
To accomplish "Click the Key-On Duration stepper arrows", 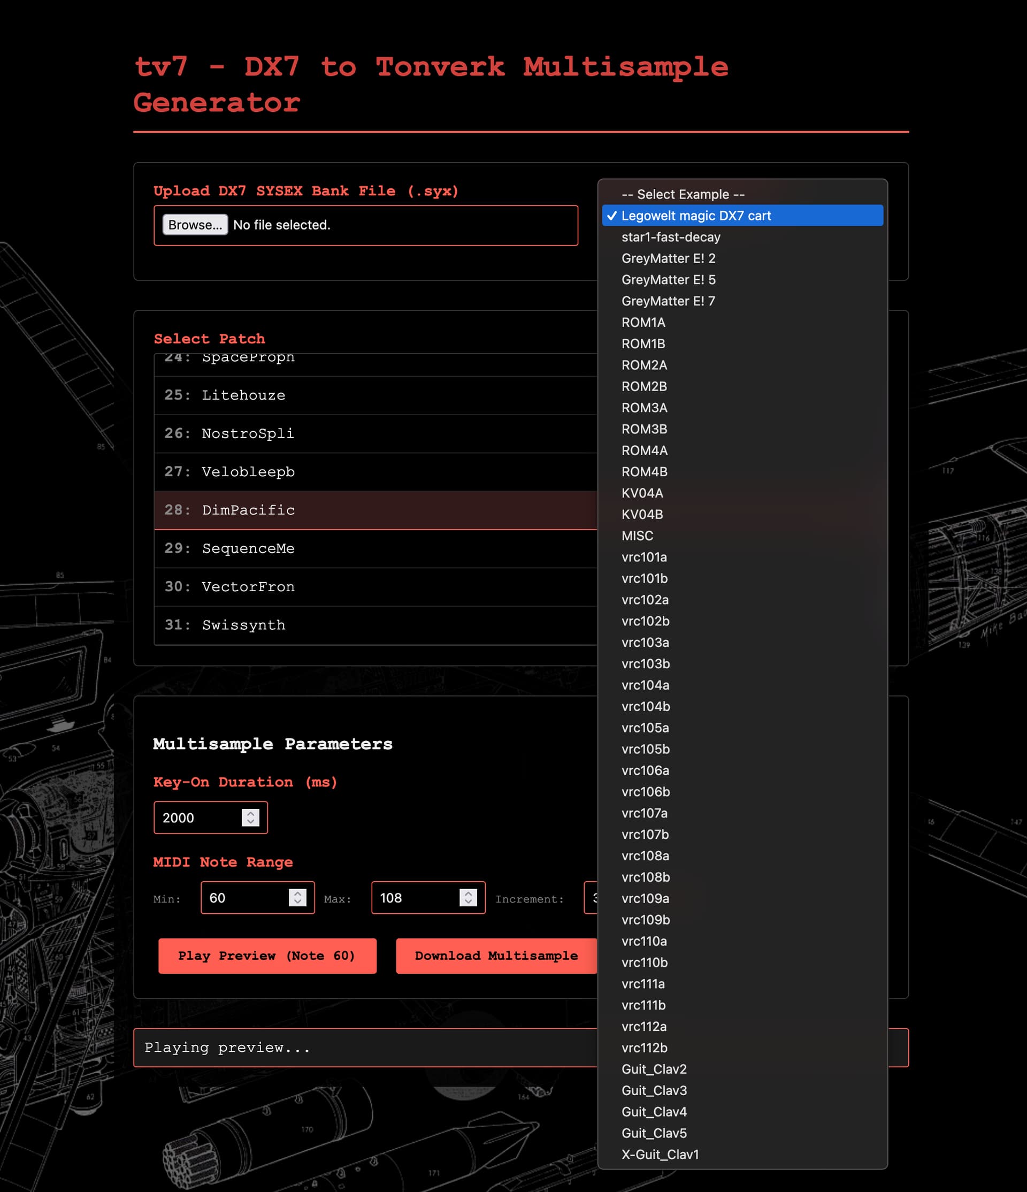I will pyautogui.click(x=250, y=817).
